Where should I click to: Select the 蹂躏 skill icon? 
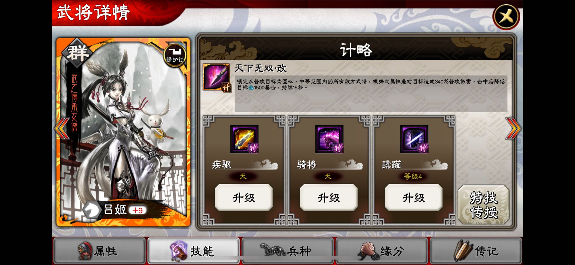point(414,139)
